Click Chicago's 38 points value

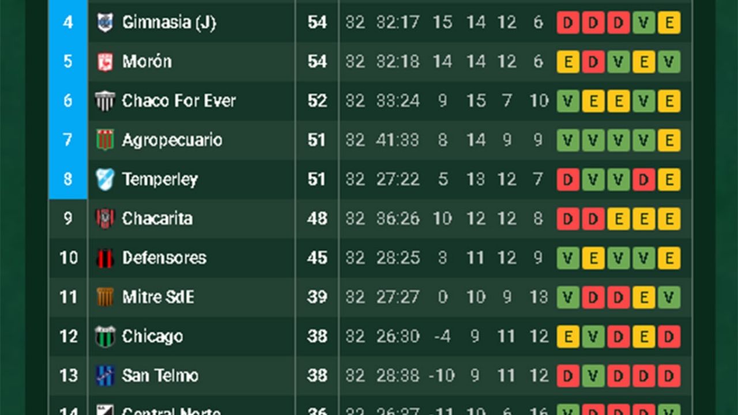[x=317, y=336]
